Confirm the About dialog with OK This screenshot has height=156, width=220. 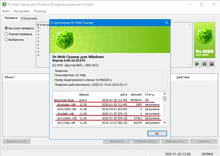pyautogui.click(x=157, y=134)
